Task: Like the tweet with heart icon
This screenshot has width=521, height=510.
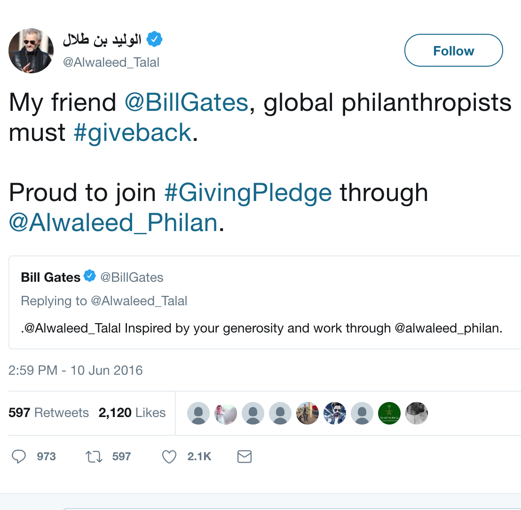Action: click(169, 456)
